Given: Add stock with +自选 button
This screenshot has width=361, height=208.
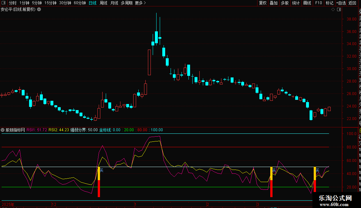Looking at the screenshot, I should 341,3.
